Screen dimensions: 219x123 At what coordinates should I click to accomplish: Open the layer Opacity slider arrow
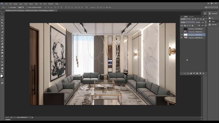tap(206, 22)
